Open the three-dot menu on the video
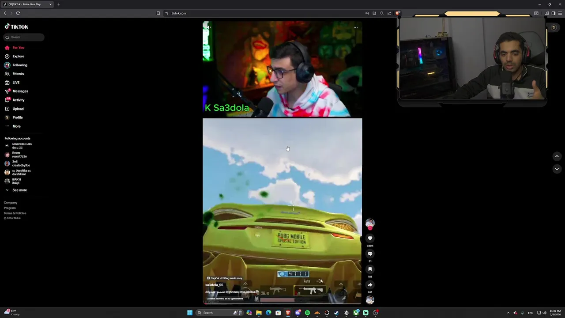The height and width of the screenshot is (318, 565). pos(355,27)
